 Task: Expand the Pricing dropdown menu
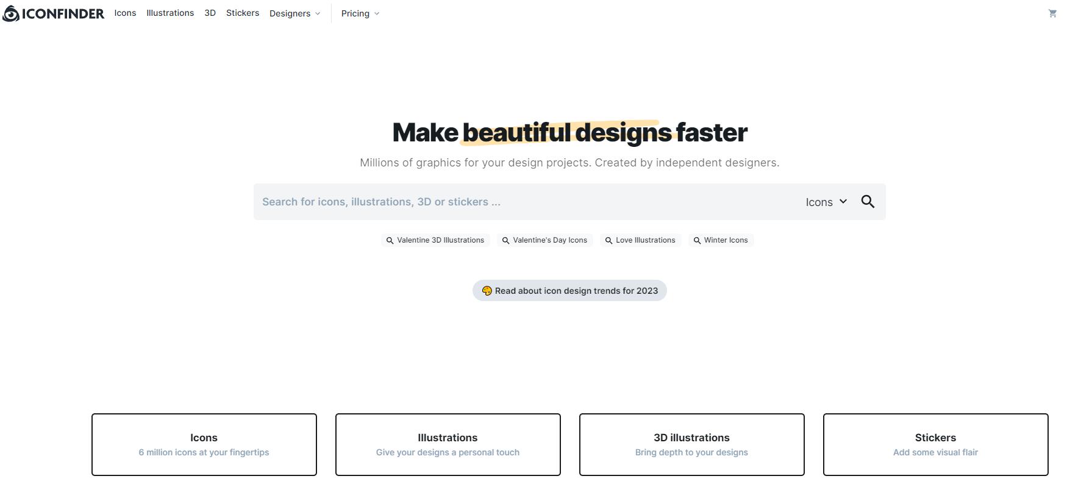[360, 13]
